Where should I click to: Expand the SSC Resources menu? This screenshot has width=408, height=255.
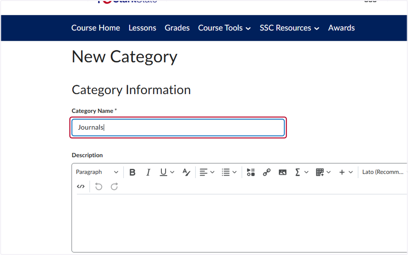tap(290, 28)
